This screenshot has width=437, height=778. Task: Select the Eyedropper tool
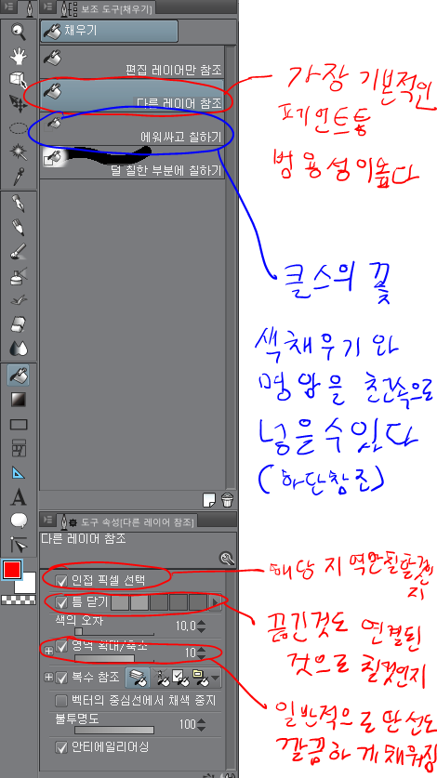[x=19, y=176]
